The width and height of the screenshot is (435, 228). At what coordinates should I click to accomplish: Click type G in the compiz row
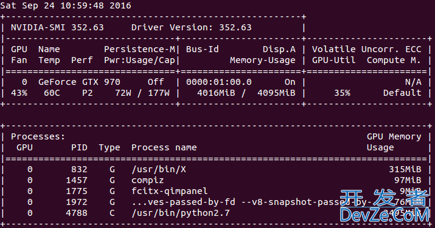(x=112, y=181)
